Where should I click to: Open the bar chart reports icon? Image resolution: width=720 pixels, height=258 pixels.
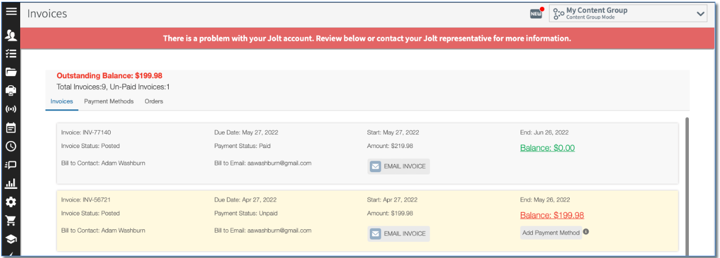pos(11,184)
